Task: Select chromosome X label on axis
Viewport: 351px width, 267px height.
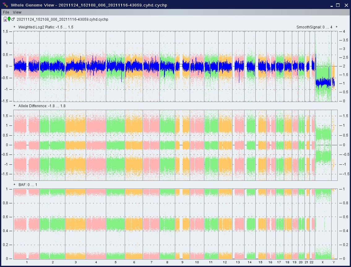Action: (323, 262)
